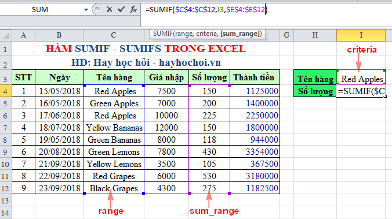Click quantity cell '225'
Screen dimensions: 392x219
click(x=209, y=116)
